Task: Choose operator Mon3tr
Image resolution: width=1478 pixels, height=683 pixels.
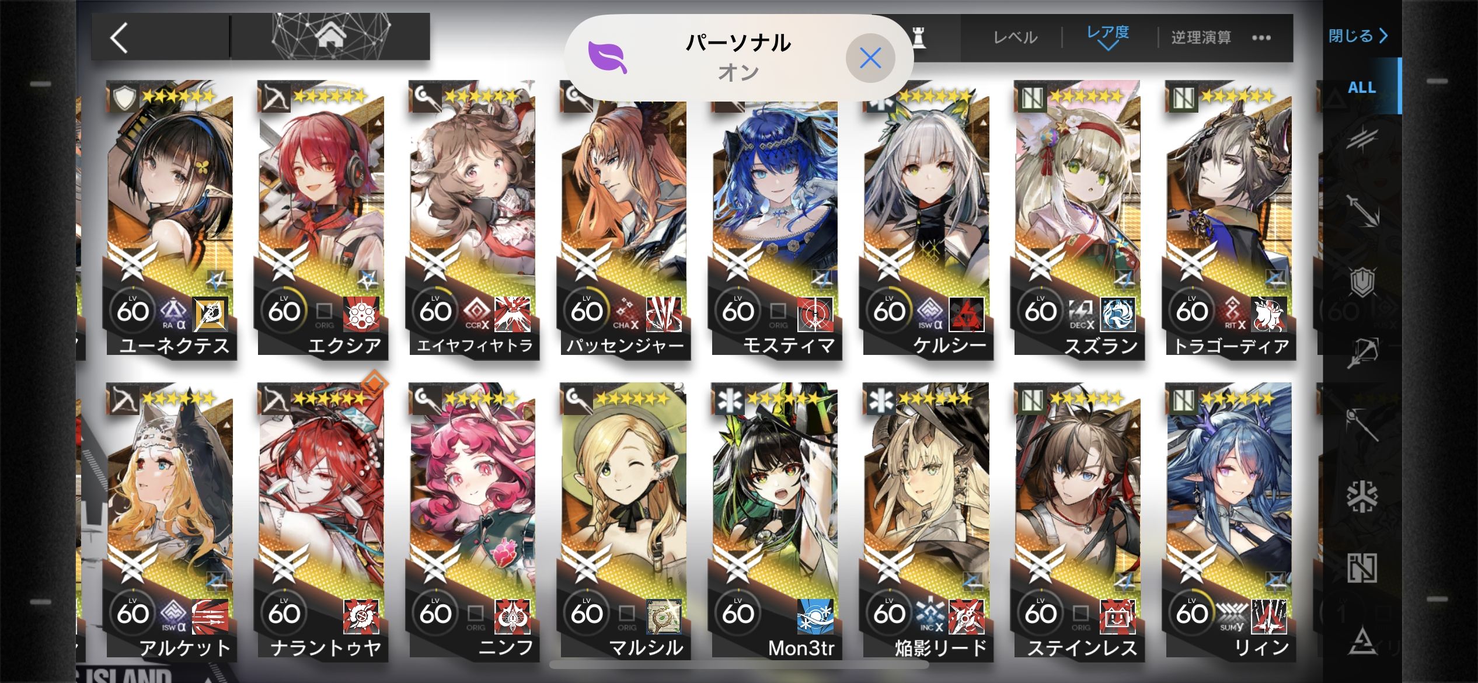Action: tap(776, 521)
